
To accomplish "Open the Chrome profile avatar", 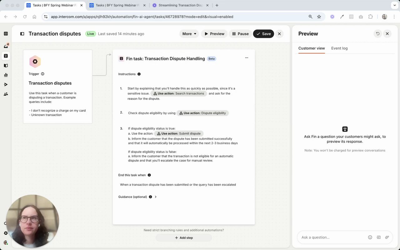I will click(x=385, y=17).
